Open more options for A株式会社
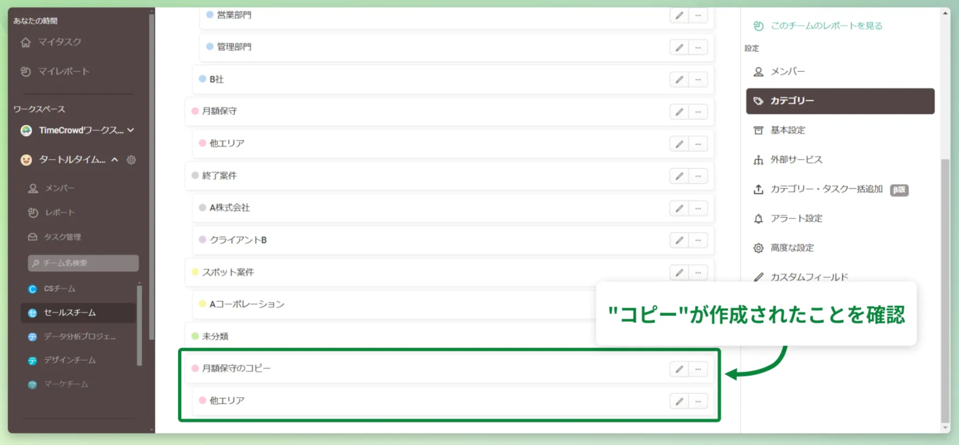 click(x=698, y=208)
